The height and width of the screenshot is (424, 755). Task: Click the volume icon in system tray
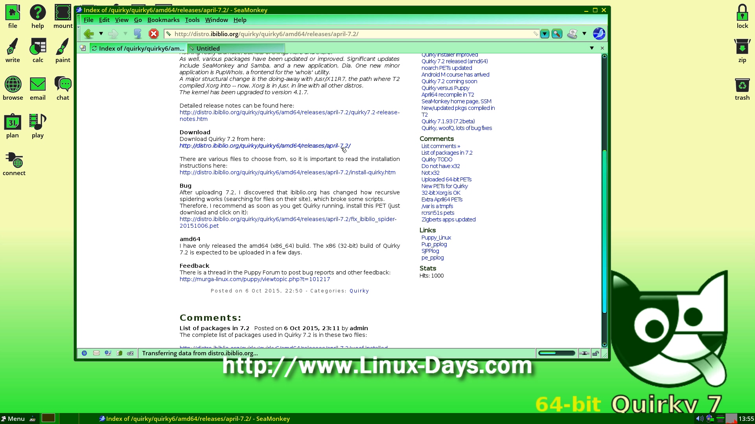tap(700, 419)
